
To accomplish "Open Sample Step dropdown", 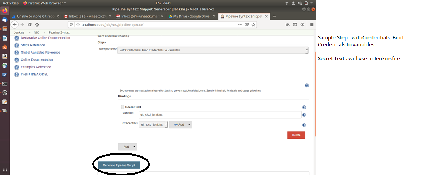I will tap(213, 50).
